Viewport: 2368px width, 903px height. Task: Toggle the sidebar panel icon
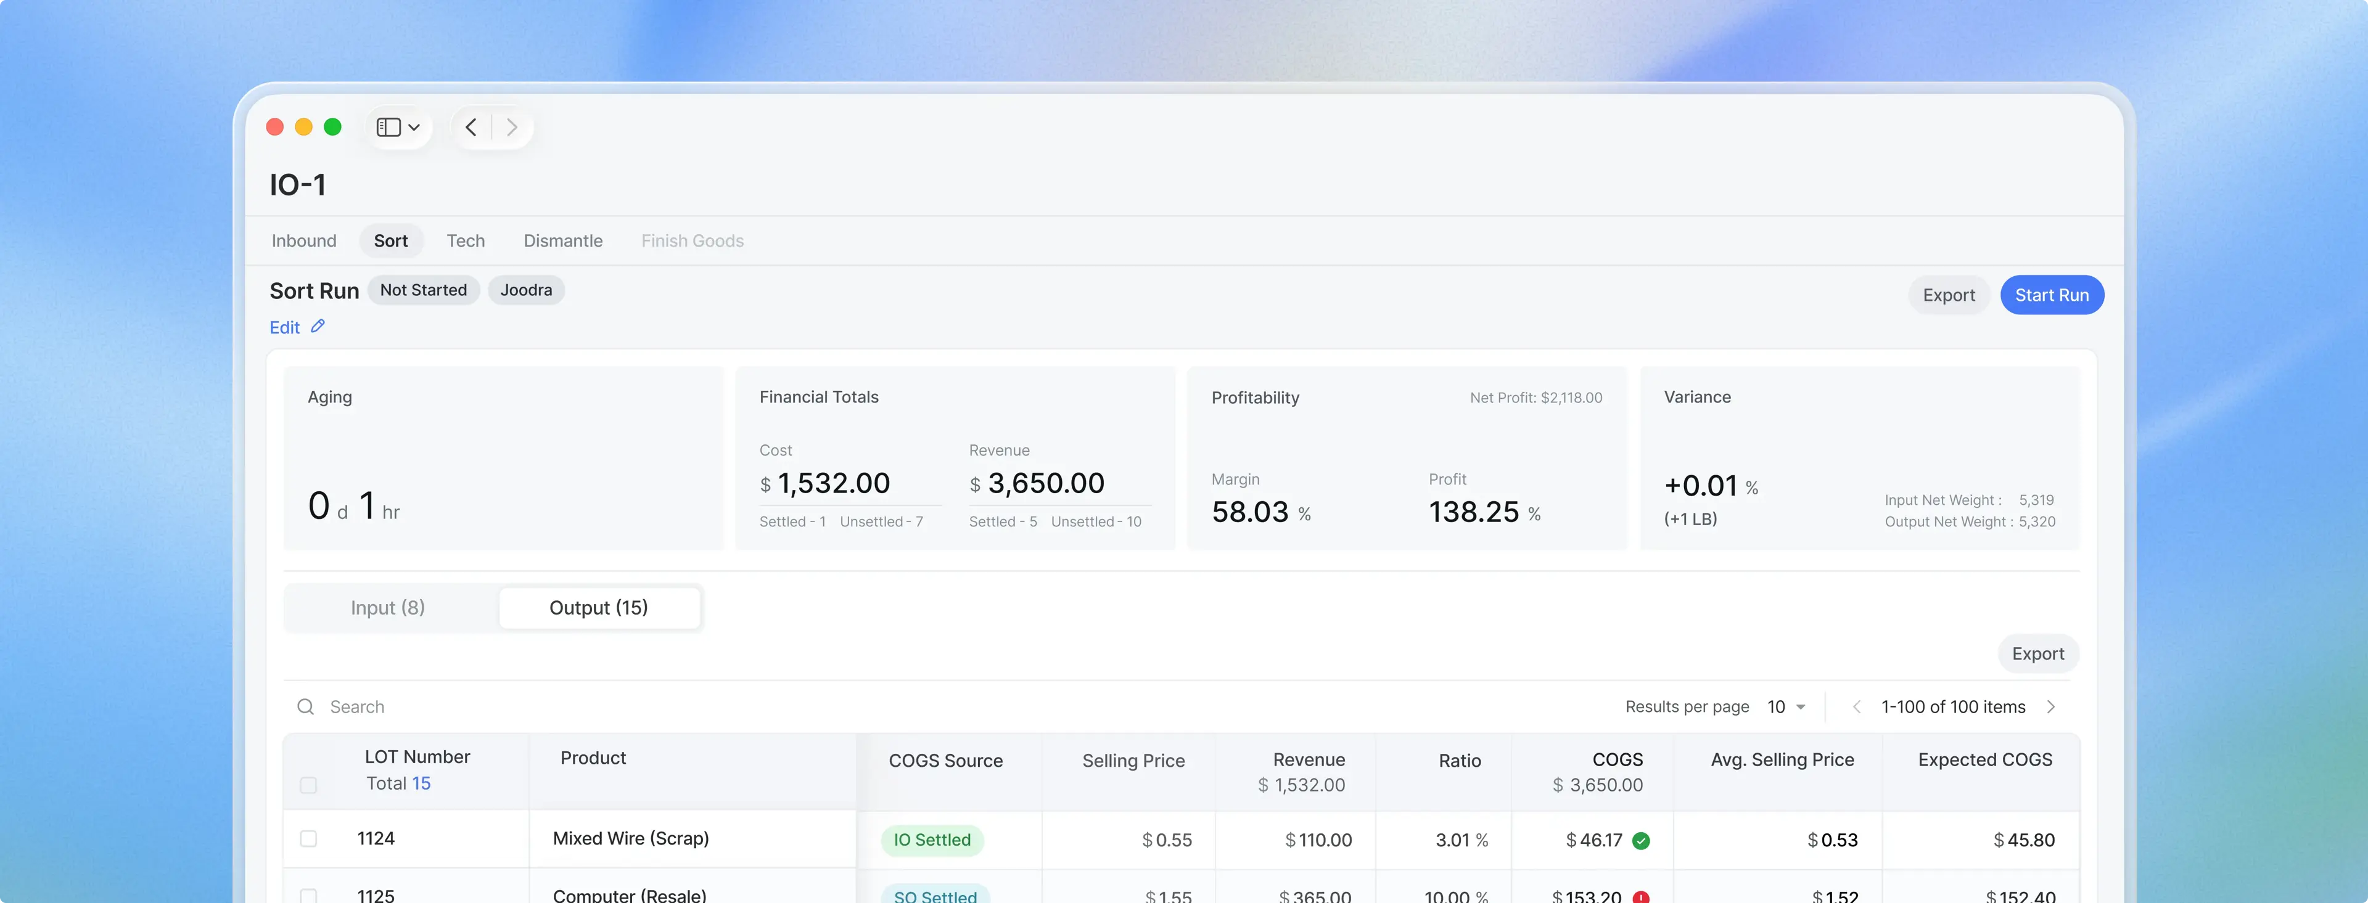coord(389,127)
